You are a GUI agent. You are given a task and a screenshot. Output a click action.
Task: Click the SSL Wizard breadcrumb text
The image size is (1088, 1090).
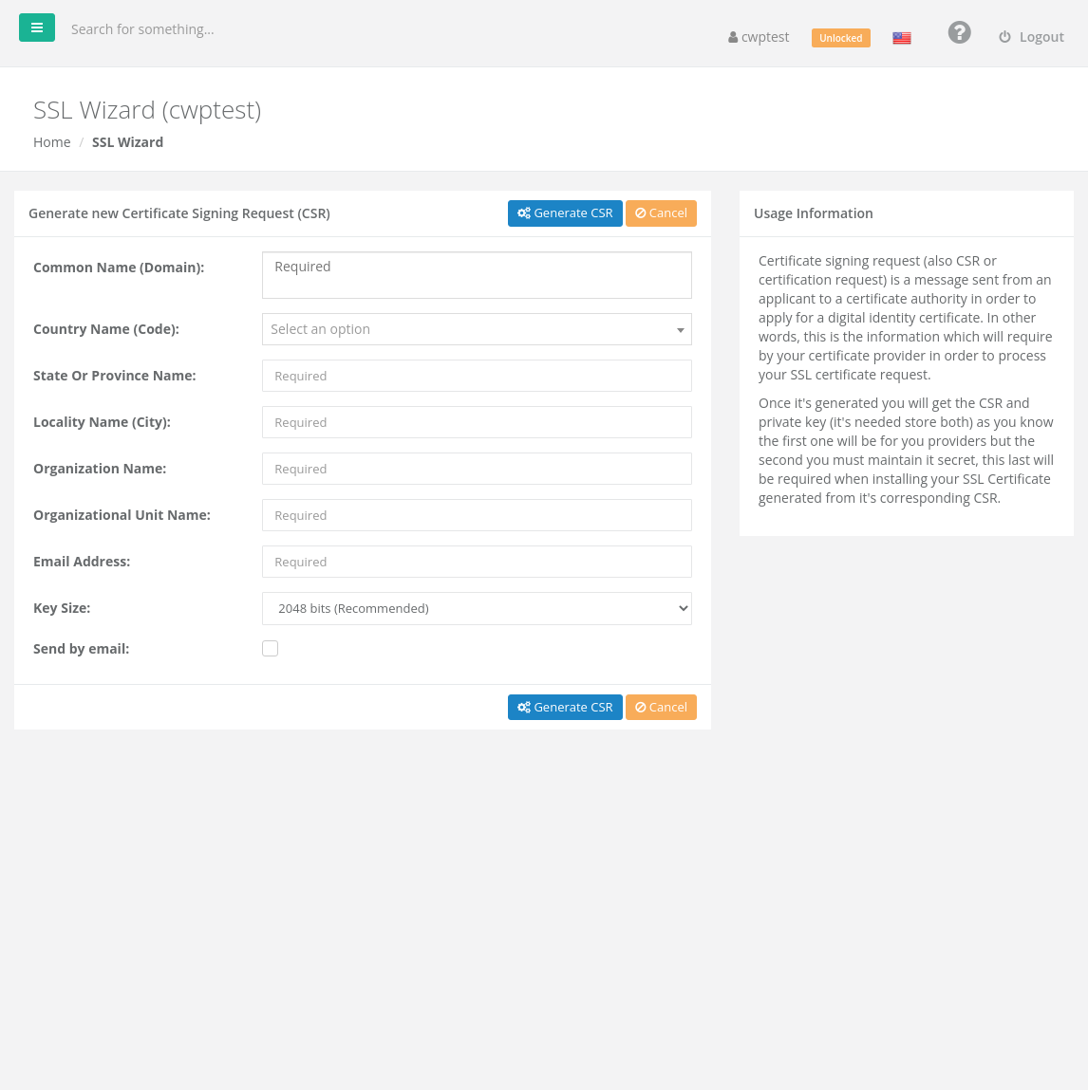127,141
